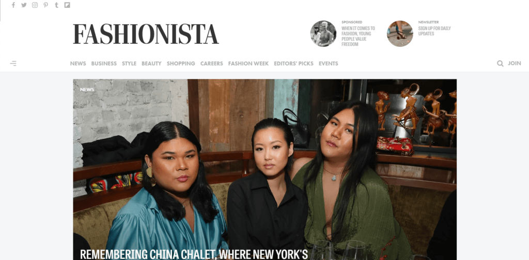This screenshot has width=529, height=260.
Task: Click the search magnifier icon
Action: tap(500, 63)
